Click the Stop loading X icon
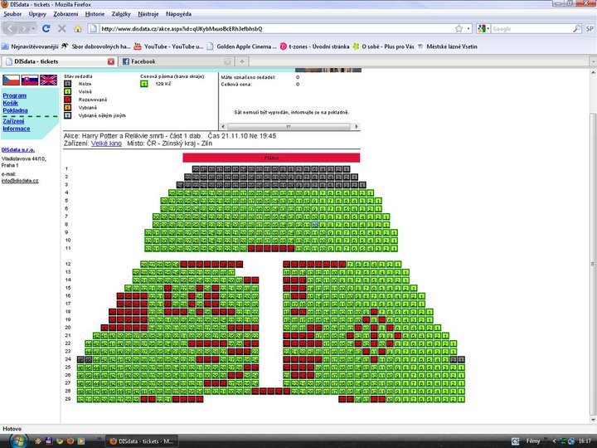 pyautogui.click(x=61, y=28)
